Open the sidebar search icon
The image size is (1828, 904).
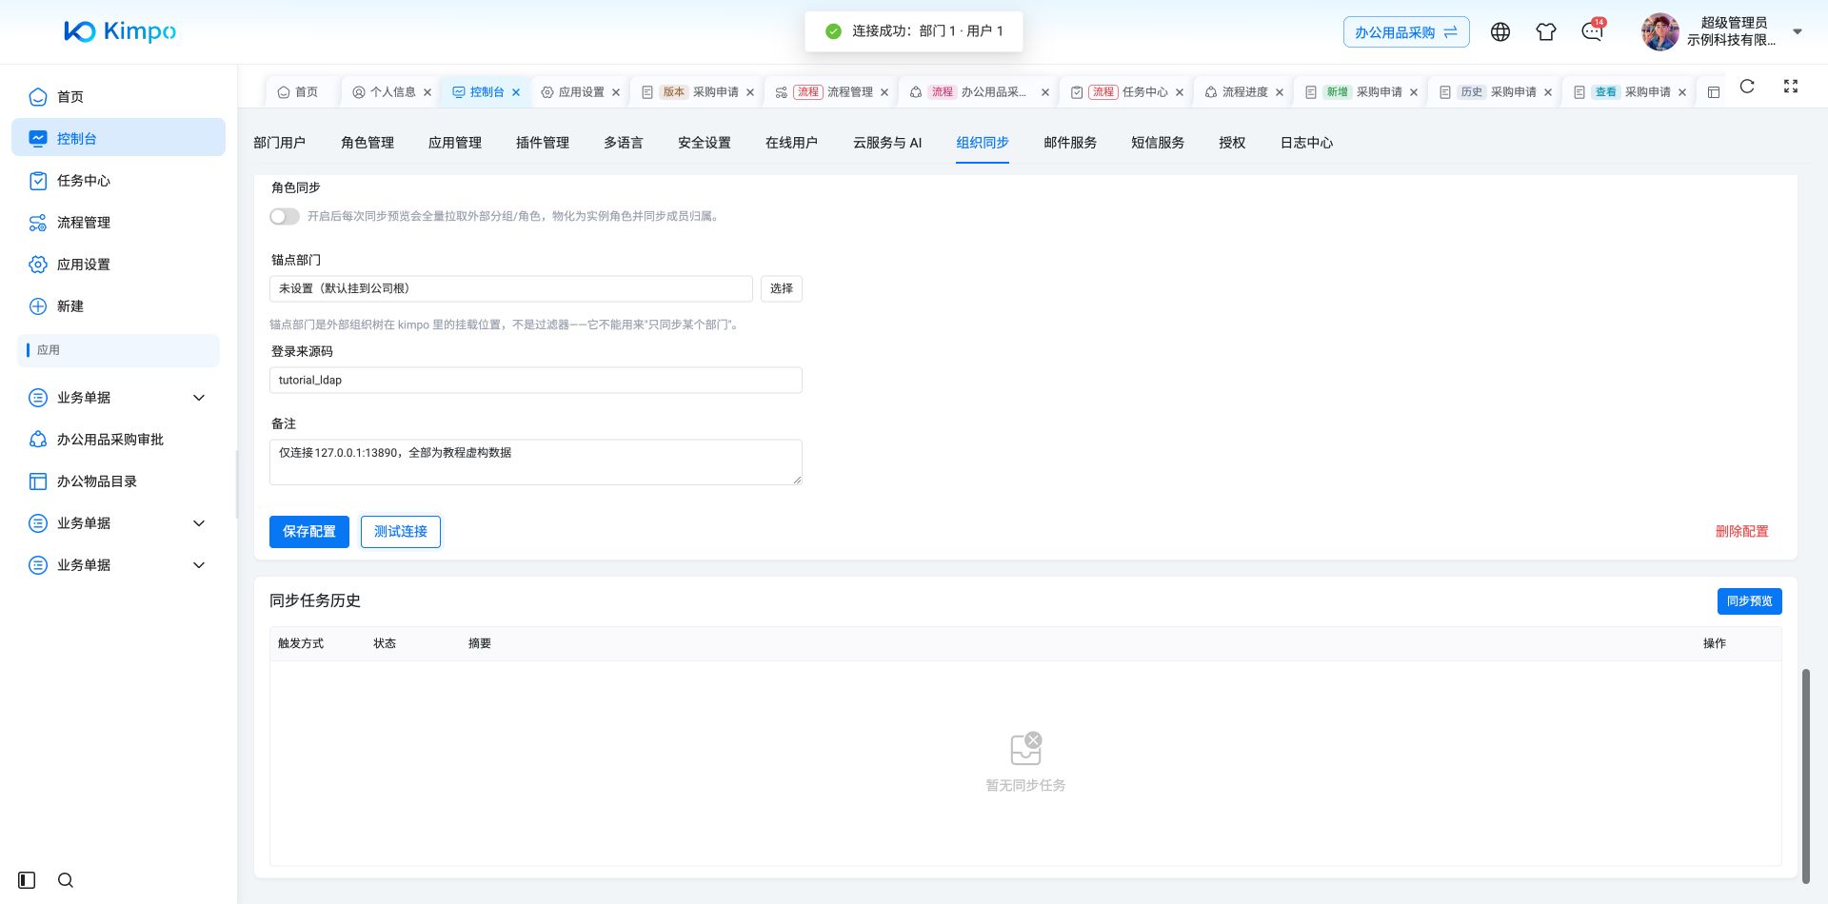point(66,880)
